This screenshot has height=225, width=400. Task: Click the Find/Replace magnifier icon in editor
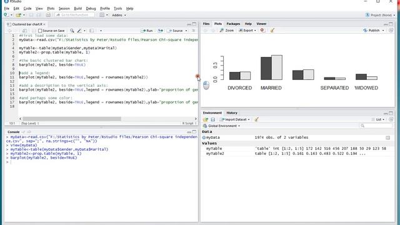(x=72, y=31)
